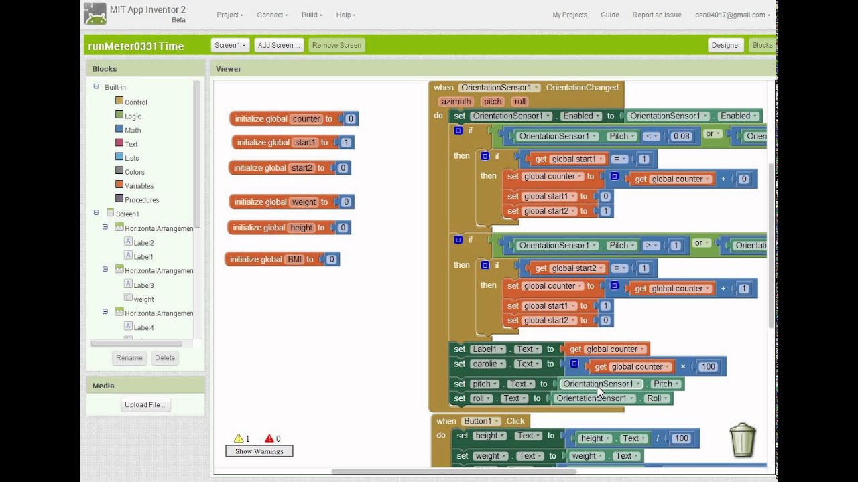The width and height of the screenshot is (858, 482).
Task: Open the Help menu
Action: coord(345,15)
